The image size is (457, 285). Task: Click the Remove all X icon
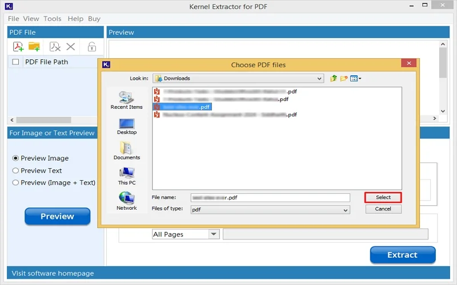click(x=70, y=47)
